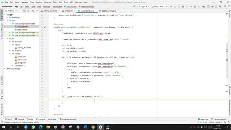This screenshot has height=130, width=231.
Task: Toggle the Gradle panel on the right edge
Action: coord(230,14)
